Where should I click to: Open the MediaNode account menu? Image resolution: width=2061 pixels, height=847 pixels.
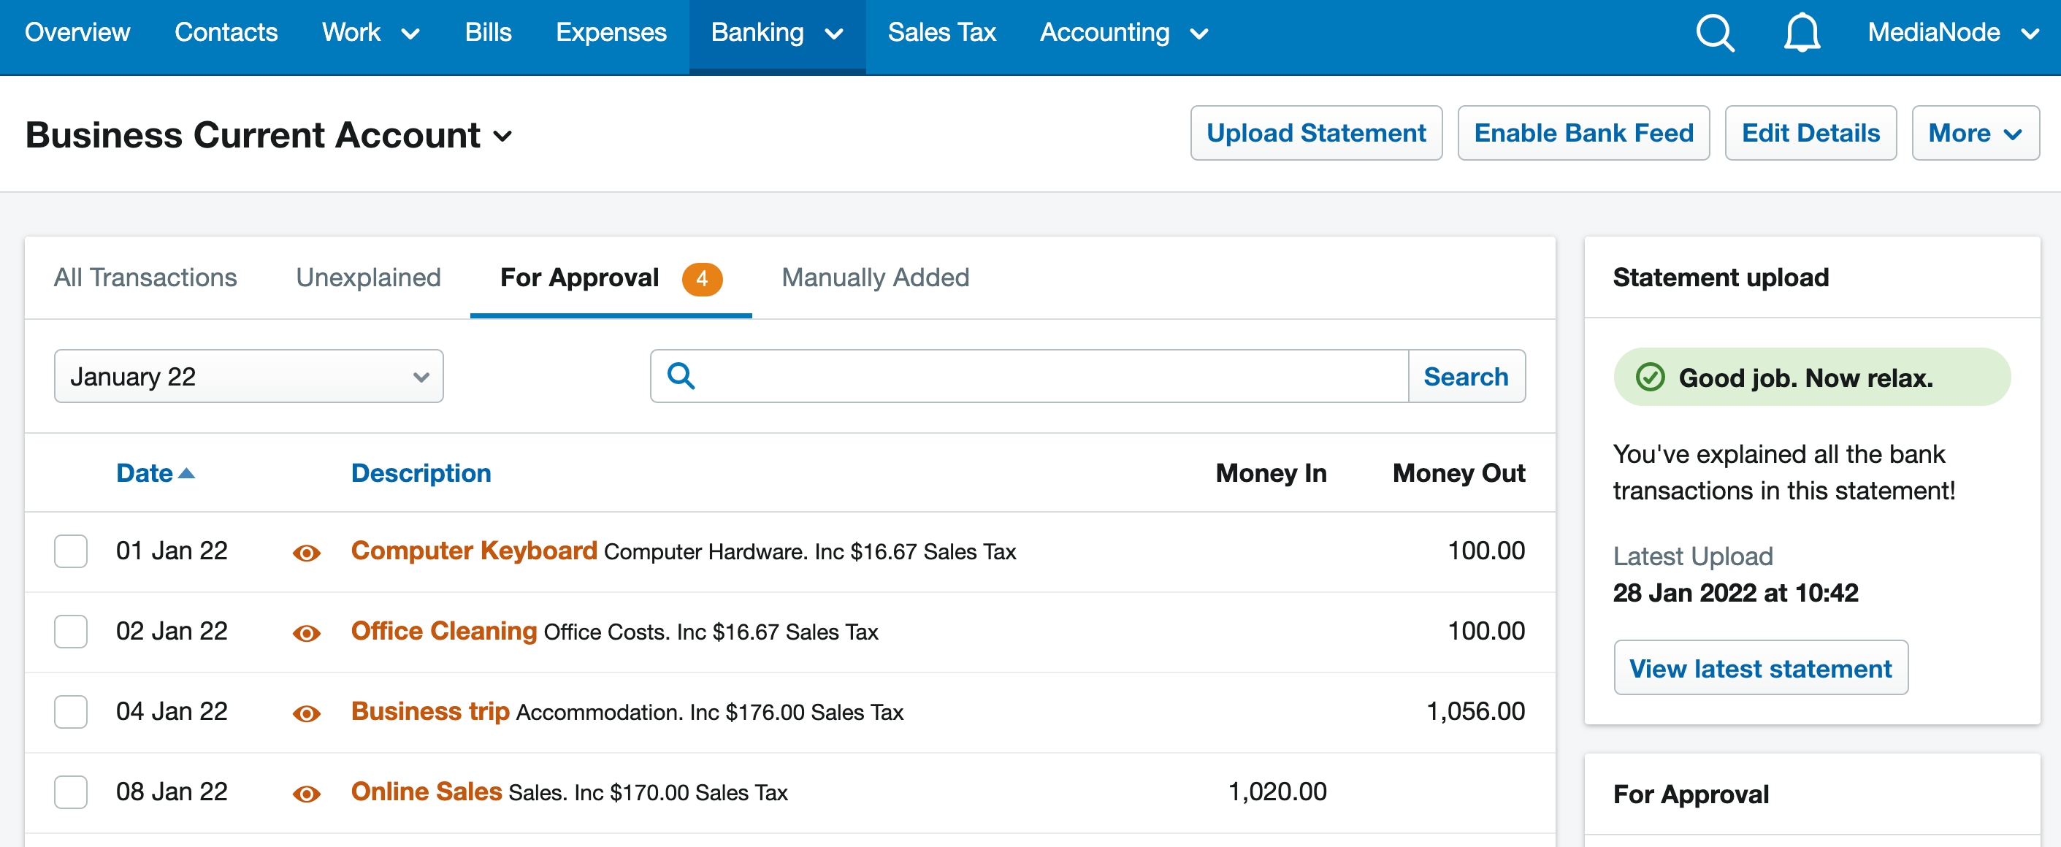pyautogui.click(x=1953, y=33)
